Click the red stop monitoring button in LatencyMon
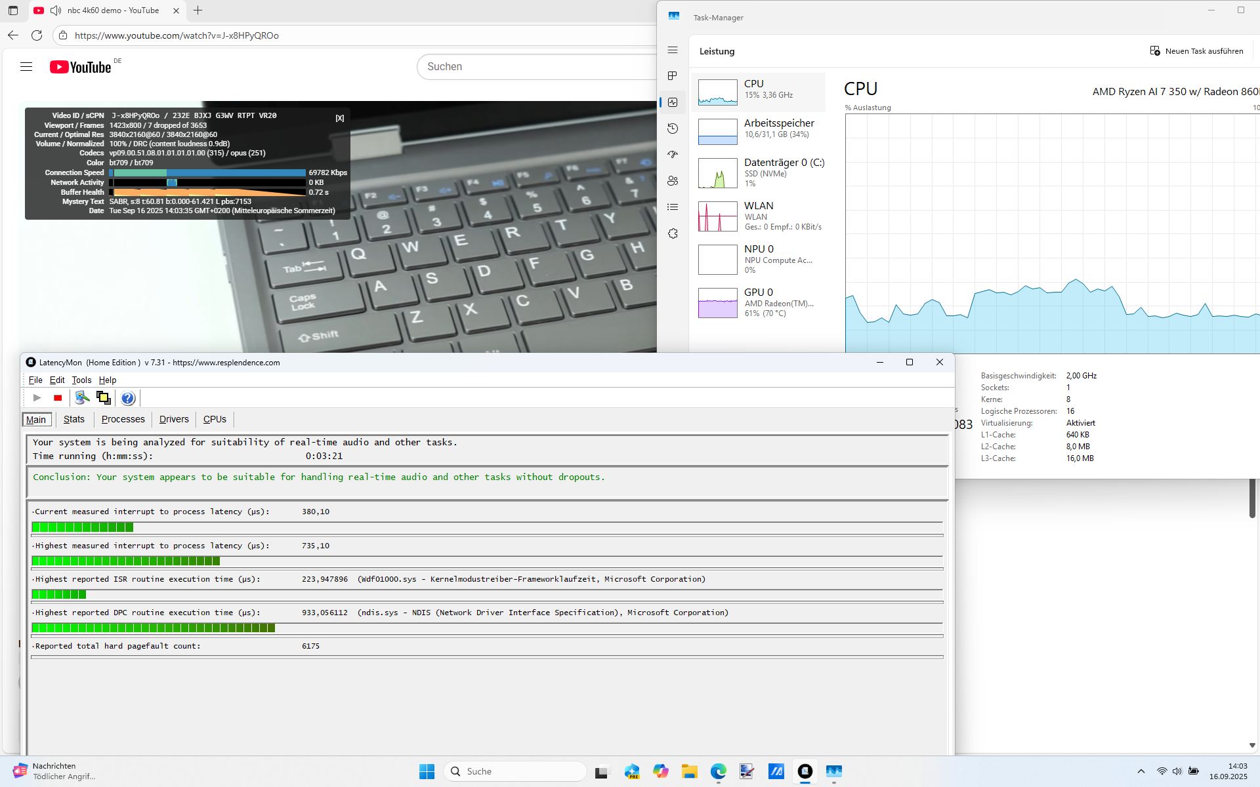1260x787 pixels. 58,398
